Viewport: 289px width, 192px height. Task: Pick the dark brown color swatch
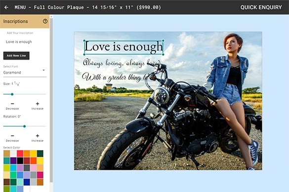[6, 182]
